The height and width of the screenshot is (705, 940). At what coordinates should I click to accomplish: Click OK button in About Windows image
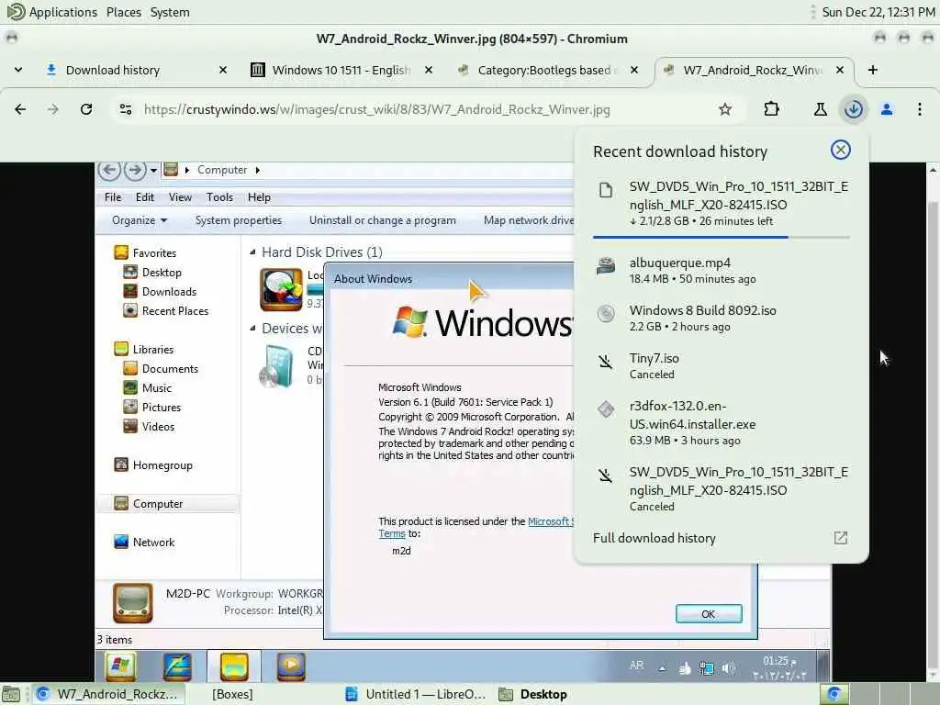(709, 614)
